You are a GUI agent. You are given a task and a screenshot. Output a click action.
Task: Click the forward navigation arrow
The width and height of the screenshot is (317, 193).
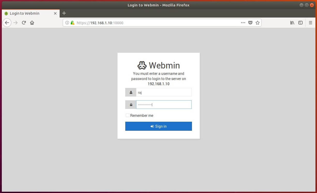[16, 23]
